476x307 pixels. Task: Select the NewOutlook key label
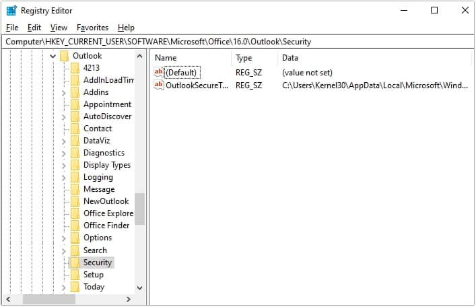coord(106,201)
